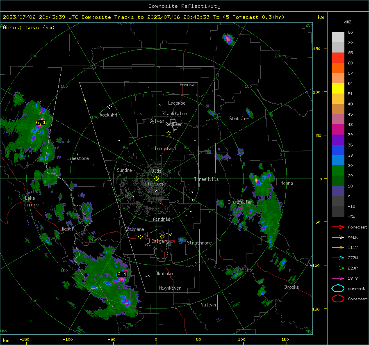369x345 pixels.
Task: Click the yellow diamond marker near Cochrane
Action: [140, 237]
